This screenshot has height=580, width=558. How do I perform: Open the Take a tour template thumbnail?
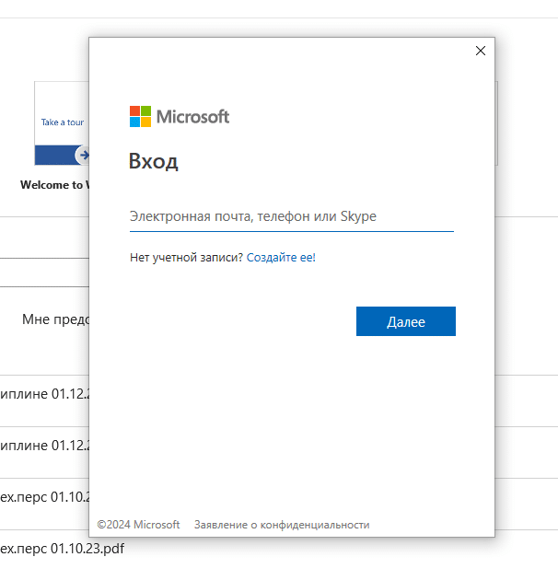[62, 122]
